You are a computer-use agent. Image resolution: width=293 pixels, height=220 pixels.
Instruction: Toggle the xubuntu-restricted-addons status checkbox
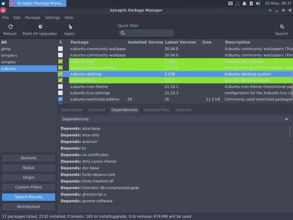(60, 99)
